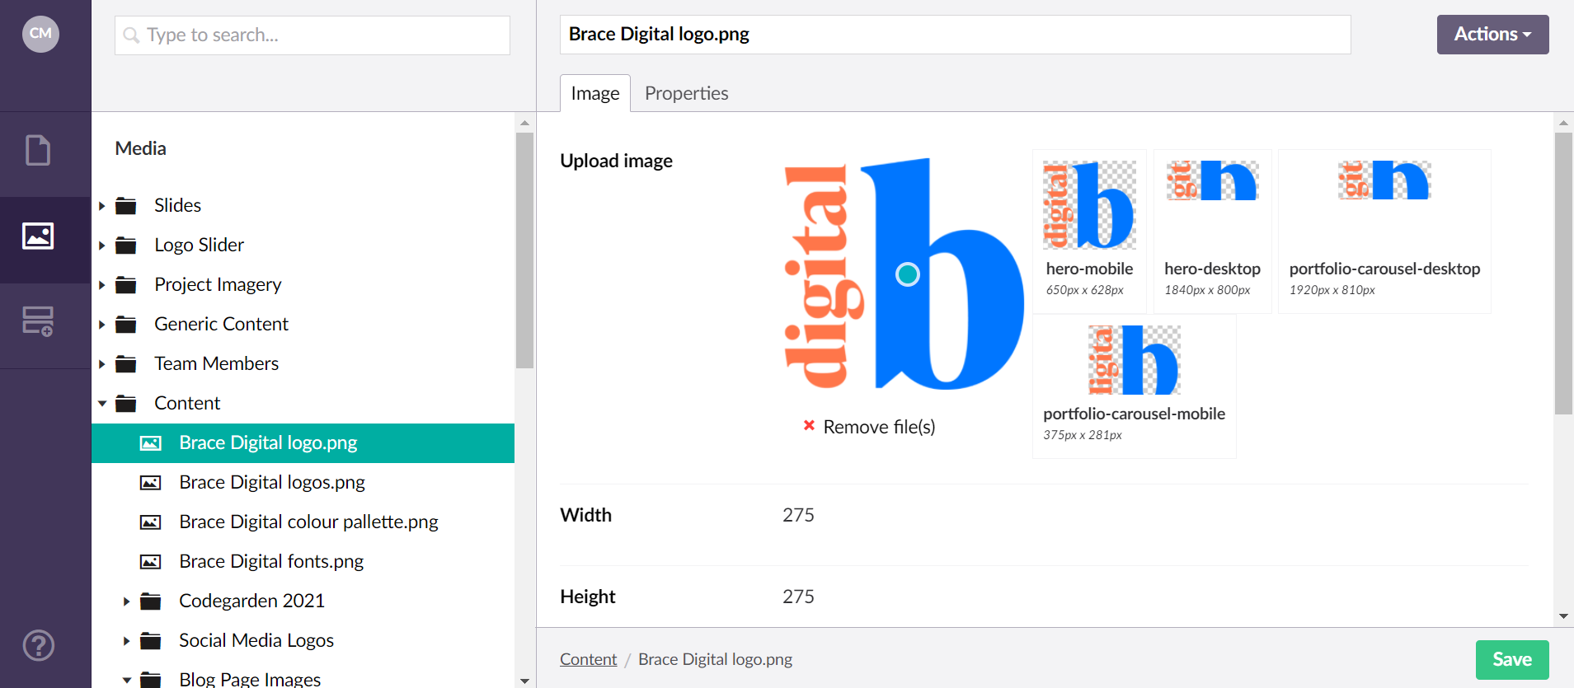Click the Save button
The image size is (1574, 688).
(1512, 659)
